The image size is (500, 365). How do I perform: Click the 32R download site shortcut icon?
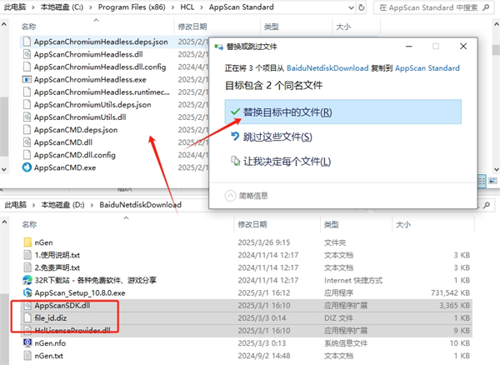coord(27,280)
